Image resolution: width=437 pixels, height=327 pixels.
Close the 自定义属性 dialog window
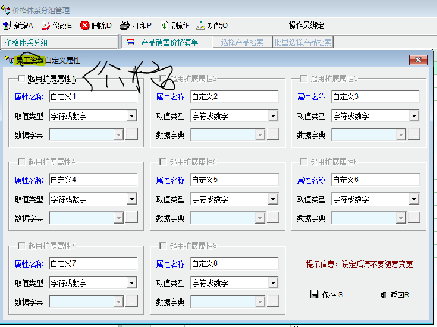pyautogui.click(x=419, y=60)
